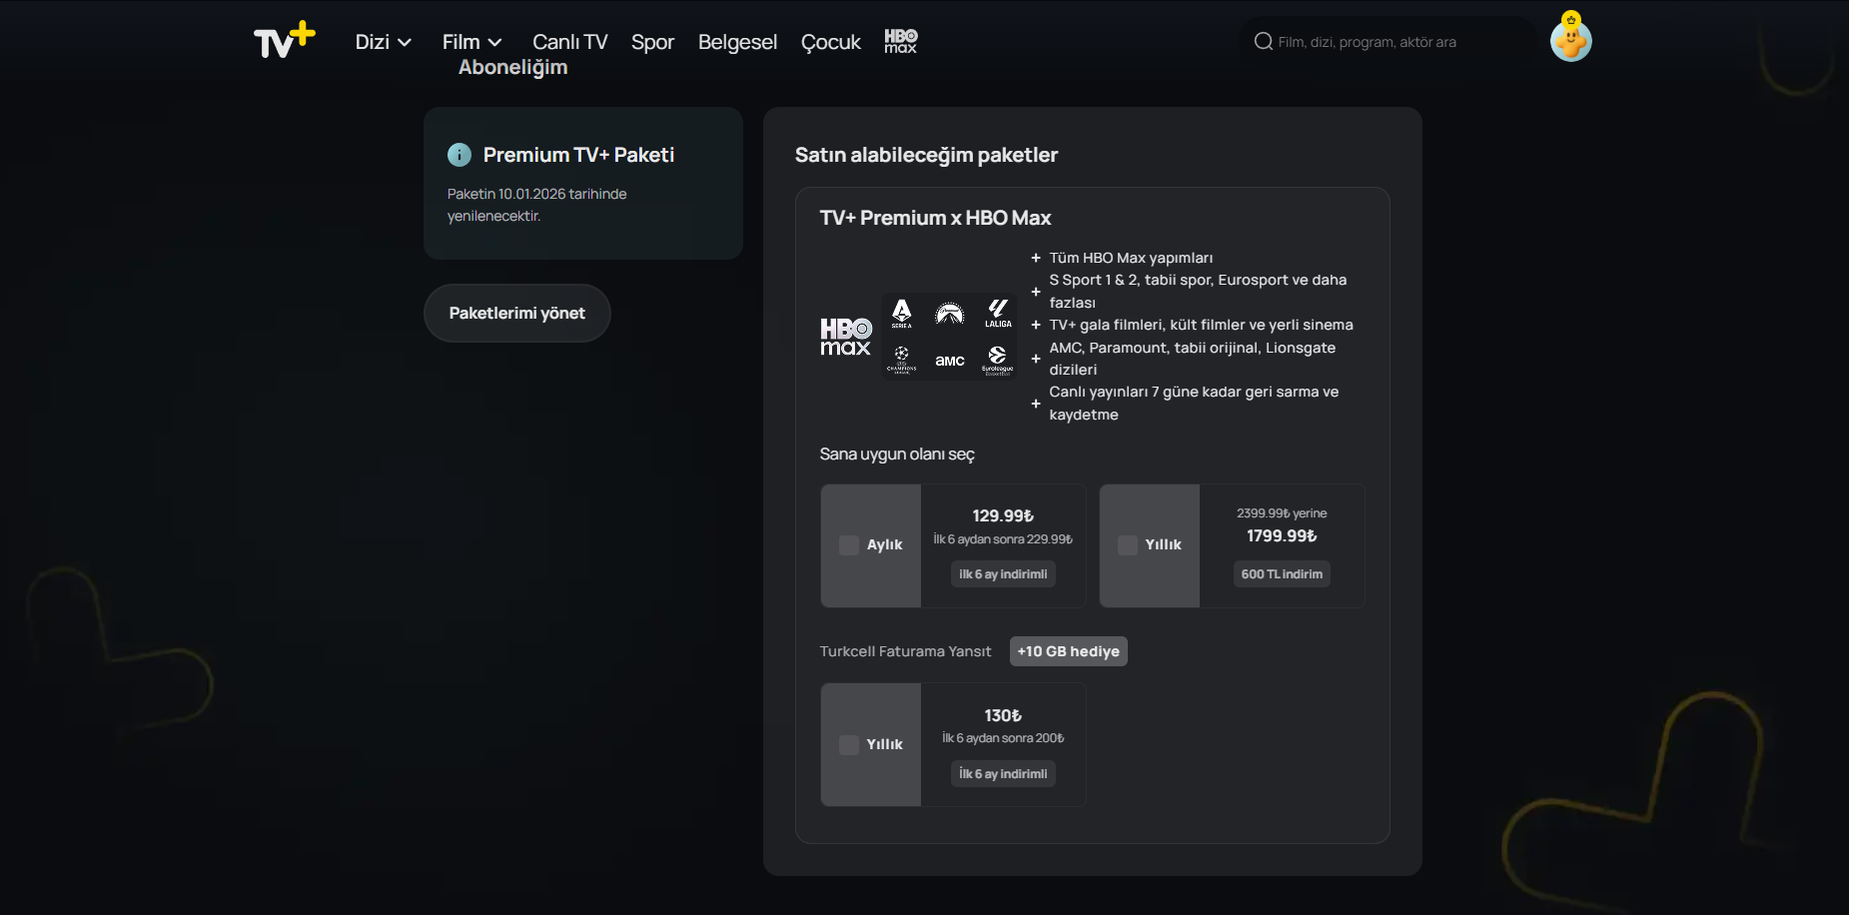
Task: Click the Paramount logo tile
Action: 950,314
